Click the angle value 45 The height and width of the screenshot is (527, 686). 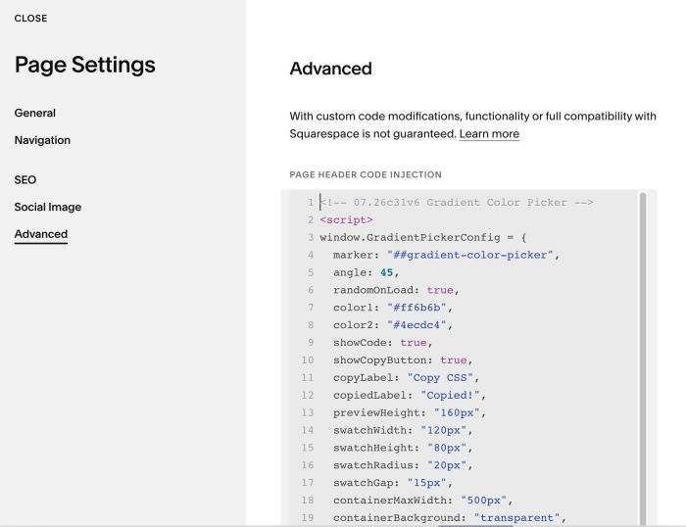pyautogui.click(x=387, y=272)
